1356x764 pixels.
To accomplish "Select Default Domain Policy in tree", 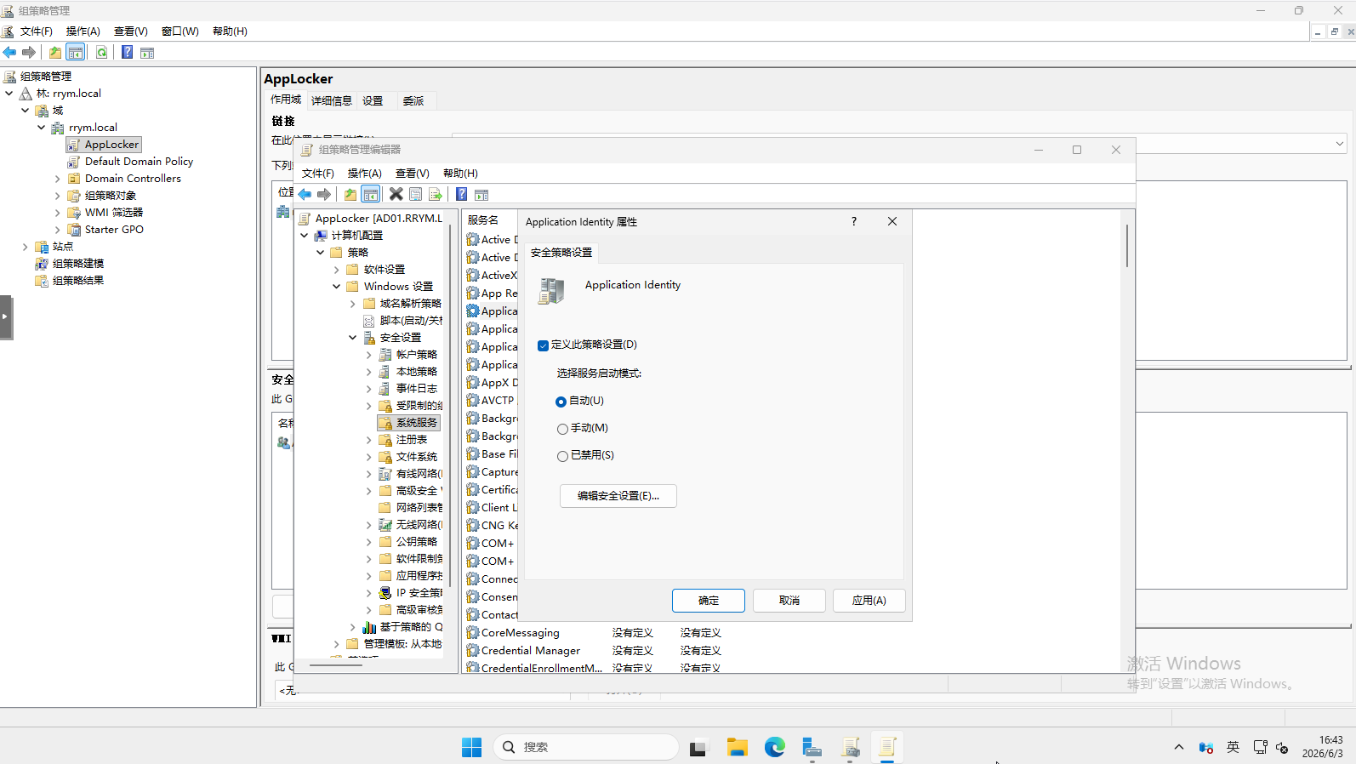I will pyautogui.click(x=139, y=162).
